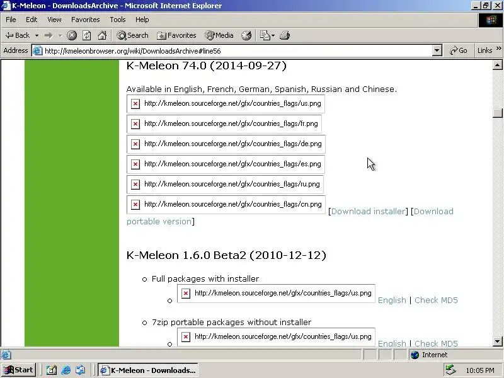Stop page loading with the Stop icon

point(72,35)
